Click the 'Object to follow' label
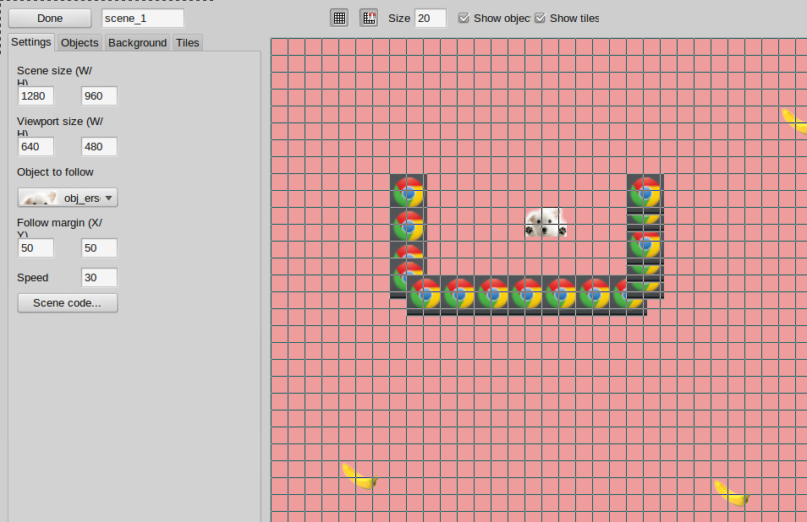The width and height of the screenshot is (807, 522). 55,172
